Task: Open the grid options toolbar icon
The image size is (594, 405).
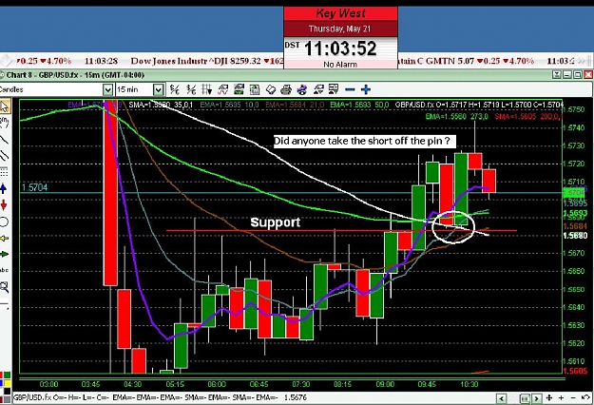Action: tap(207, 89)
